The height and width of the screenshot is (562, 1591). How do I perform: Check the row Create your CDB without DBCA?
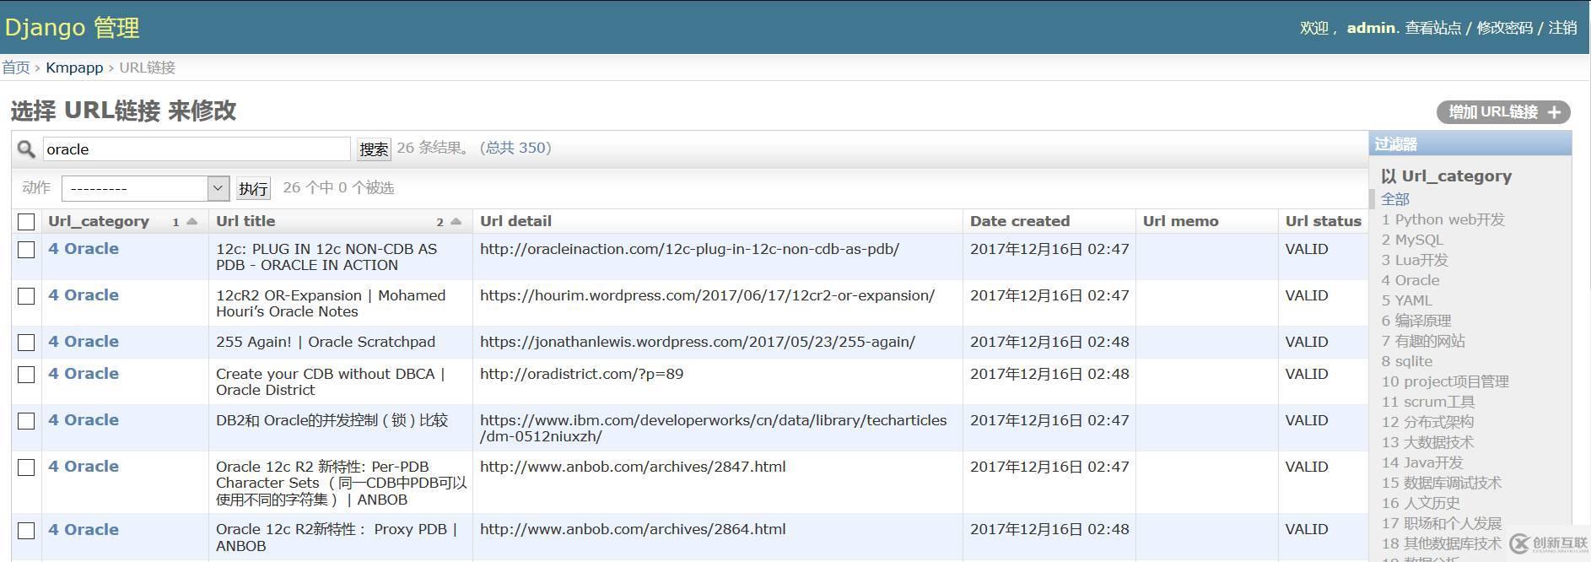[26, 375]
